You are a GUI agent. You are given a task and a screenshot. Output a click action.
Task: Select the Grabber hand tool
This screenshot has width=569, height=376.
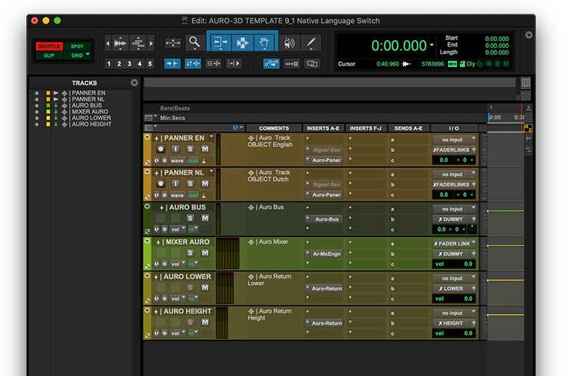pos(263,43)
